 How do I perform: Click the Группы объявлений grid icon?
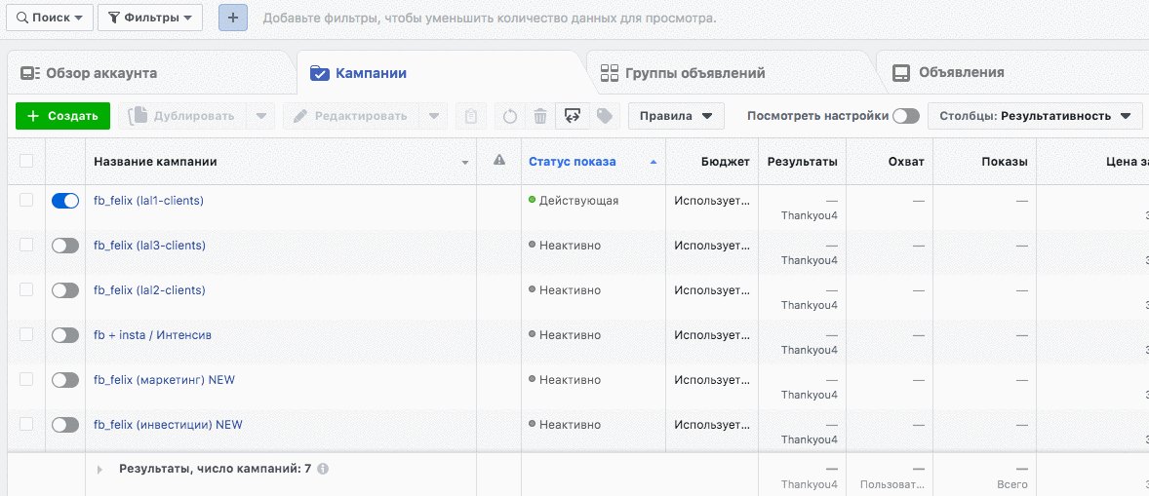610,72
